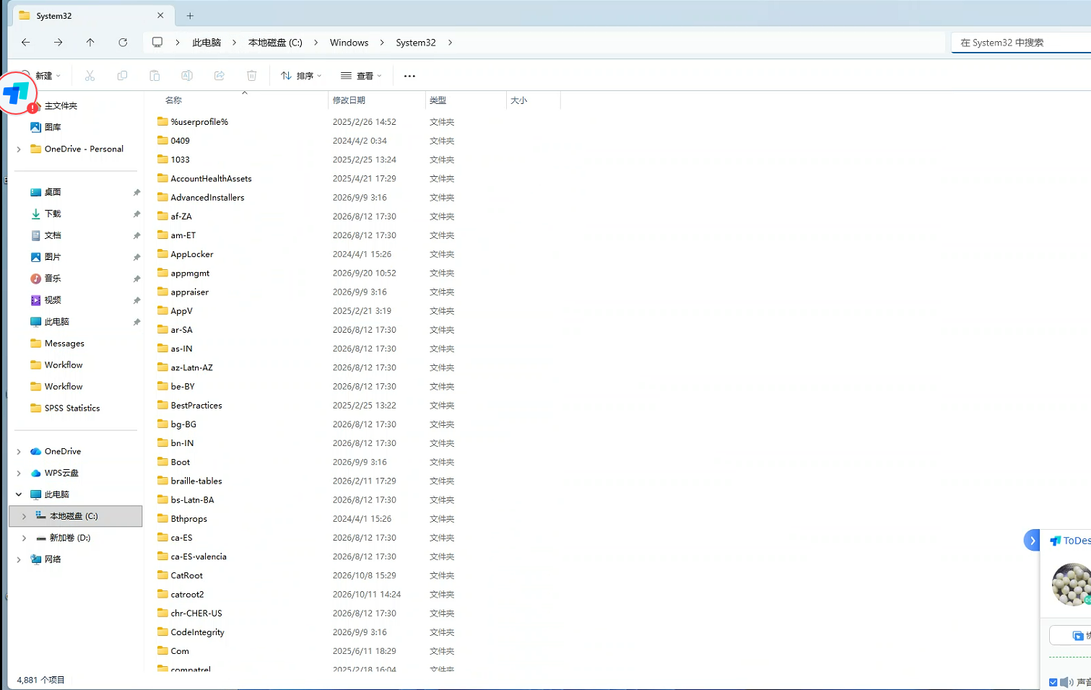The height and width of the screenshot is (690, 1091).
Task: Click the 大小 column header
Action: pyautogui.click(x=518, y=100)
